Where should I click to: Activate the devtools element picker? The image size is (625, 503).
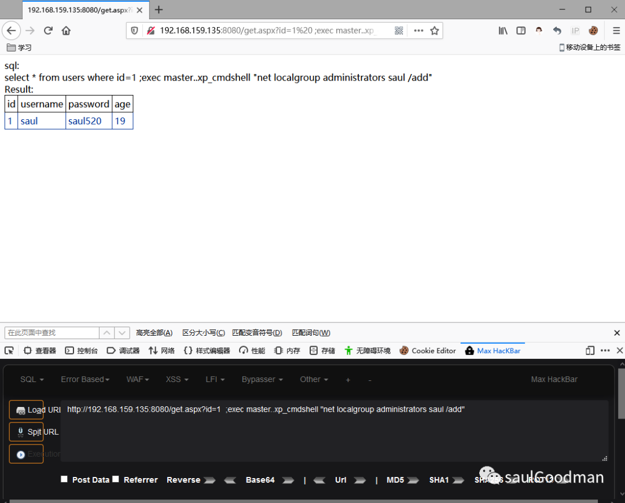[9, 351]
